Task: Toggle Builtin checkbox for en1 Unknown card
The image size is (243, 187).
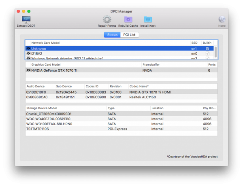Action: click(208, 49)
